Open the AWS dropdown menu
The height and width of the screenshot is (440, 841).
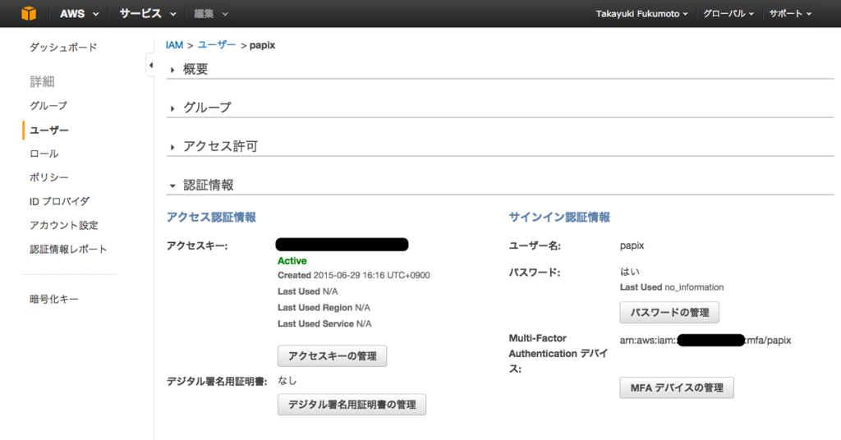click(80, 14)
